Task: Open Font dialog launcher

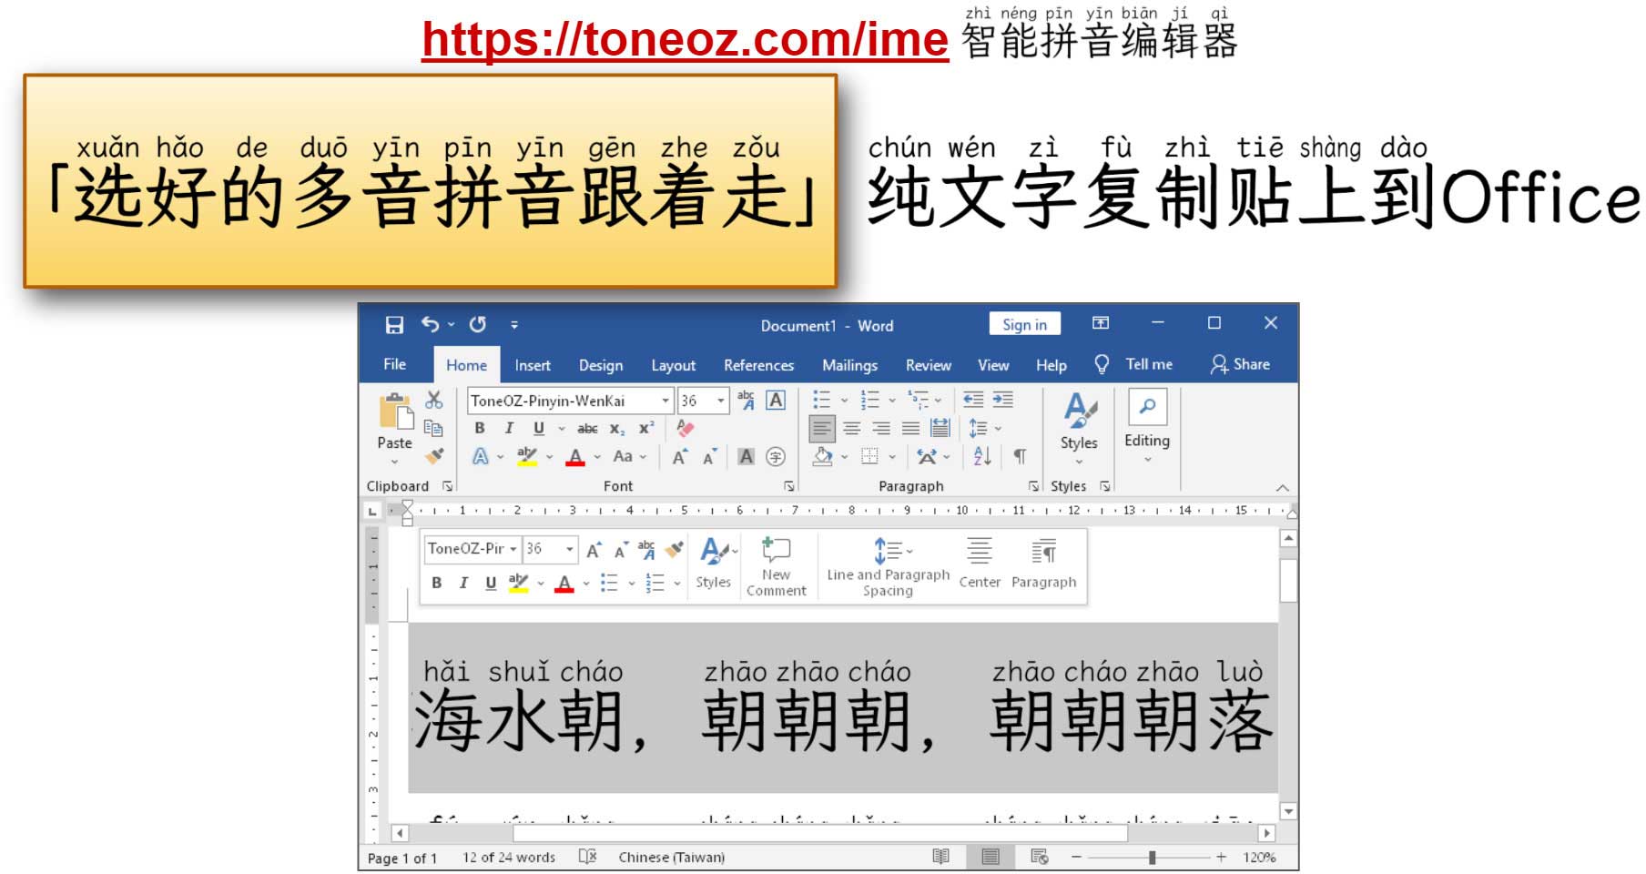Action: [x=789, y=486]
